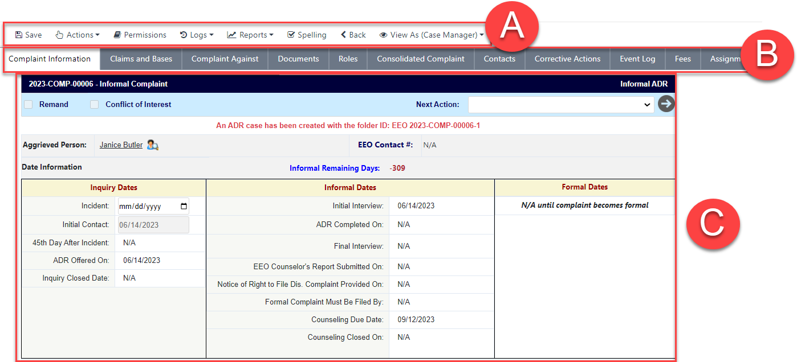Open the Contacts tab
This screenshot has width=797, height=362.
[x=499, y=59]
